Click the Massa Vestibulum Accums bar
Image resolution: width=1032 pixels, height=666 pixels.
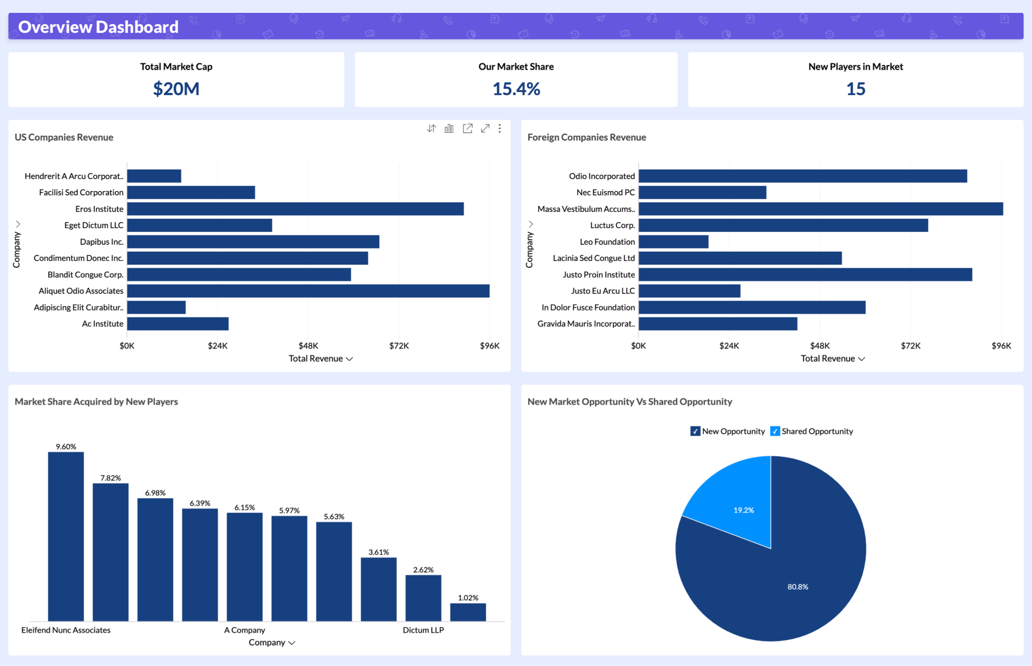click(820, 209)
